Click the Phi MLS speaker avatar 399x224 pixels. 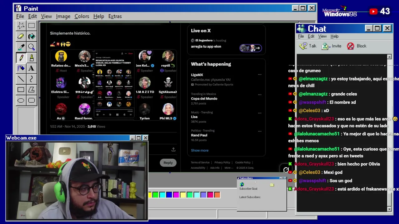click(168, 109)
